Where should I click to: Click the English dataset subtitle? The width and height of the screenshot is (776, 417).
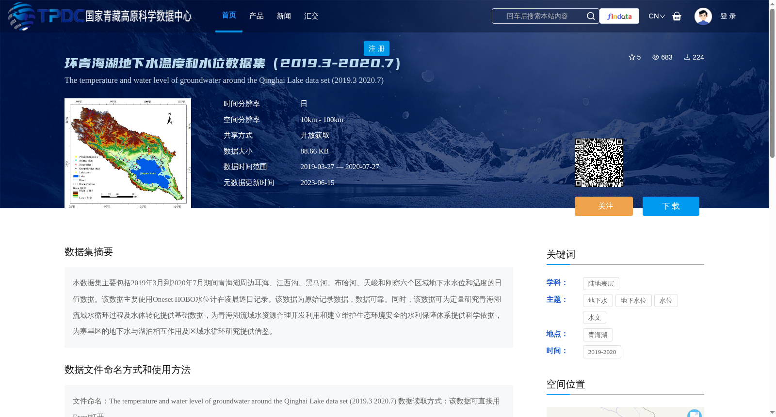(224, 80)
